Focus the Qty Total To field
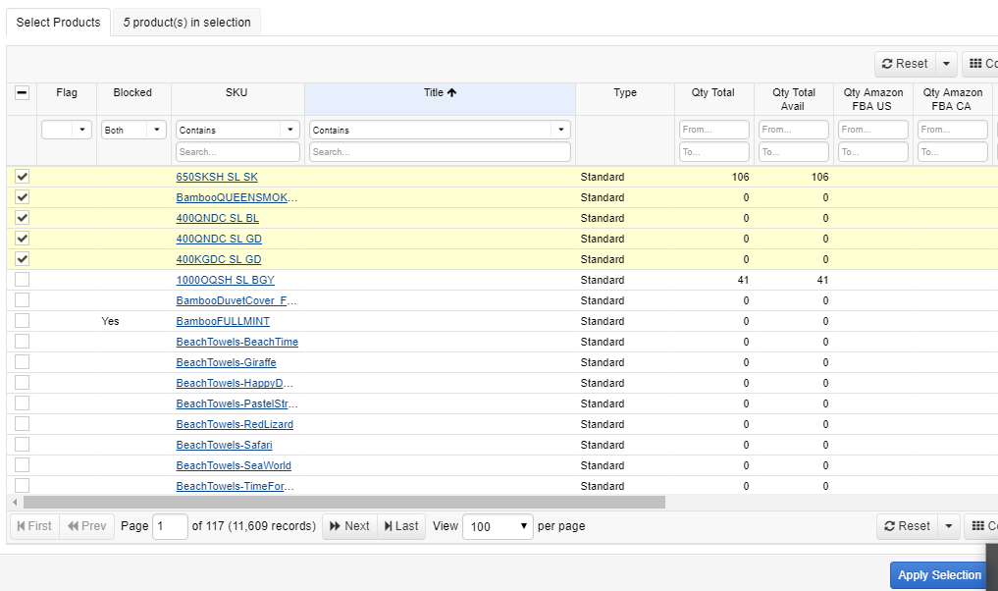998x591 pixels. [x=714, y=151]
